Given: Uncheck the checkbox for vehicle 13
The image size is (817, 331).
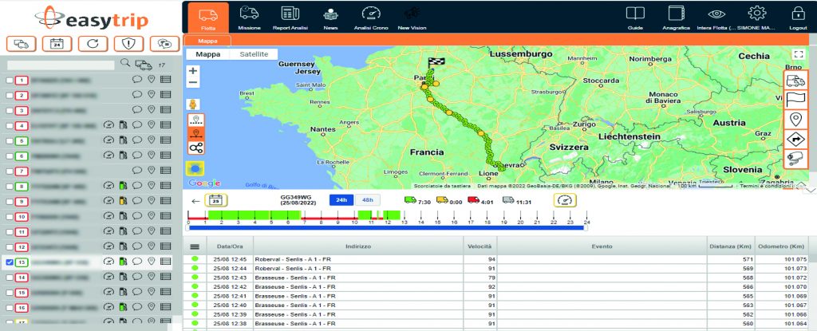Looking at the screenshot, I should point(10,262).
